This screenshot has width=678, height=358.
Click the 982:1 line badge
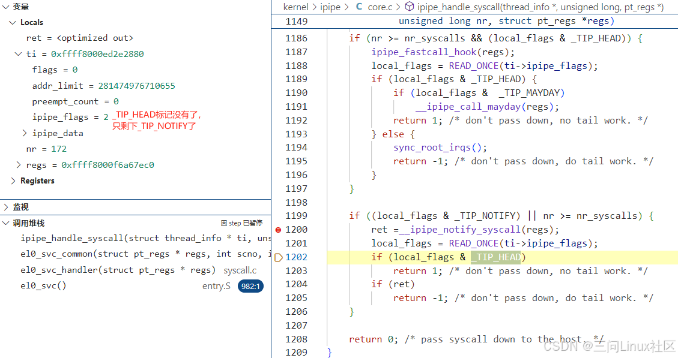[x=250, y=286]
